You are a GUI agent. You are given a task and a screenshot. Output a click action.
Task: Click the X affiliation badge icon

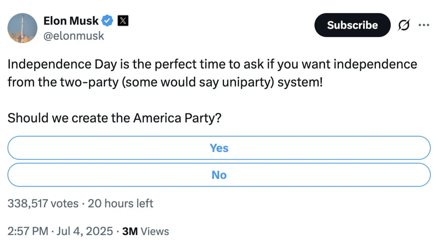pos(123,21)
